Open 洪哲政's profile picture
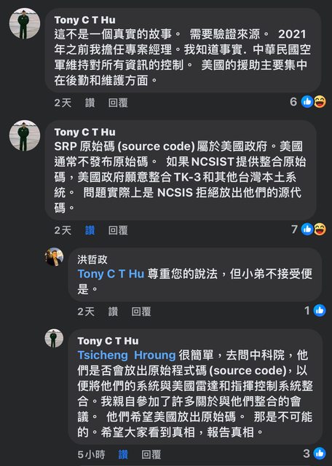The width and height of the screenshot is (332, 466). tap(54, 257)
